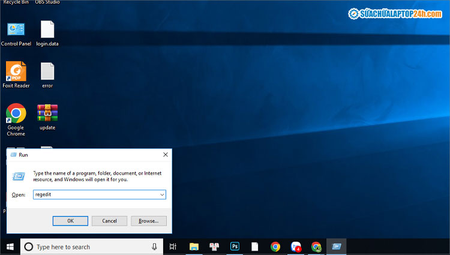Image resolution: width=450 pixels, height=255 pixels.
Task: Open the Windows Start menu
Action: [x=10, y=247]
